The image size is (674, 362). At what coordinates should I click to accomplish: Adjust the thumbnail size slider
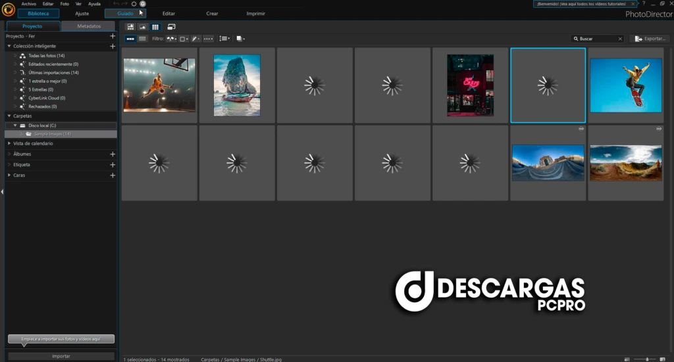(648, 359)
